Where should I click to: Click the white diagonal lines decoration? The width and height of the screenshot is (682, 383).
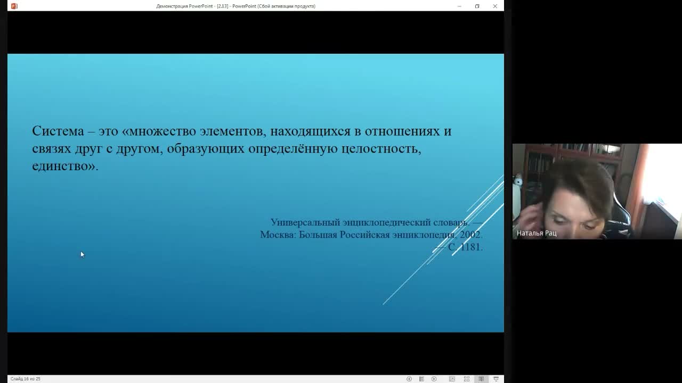(x=443, y=239)
